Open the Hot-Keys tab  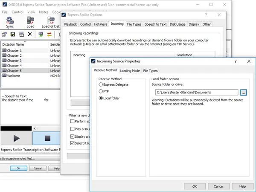[x=101, y=24]
